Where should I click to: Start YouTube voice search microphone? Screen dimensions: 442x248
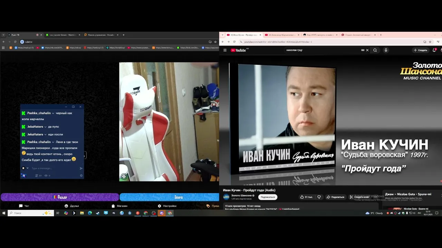point(386,50)
